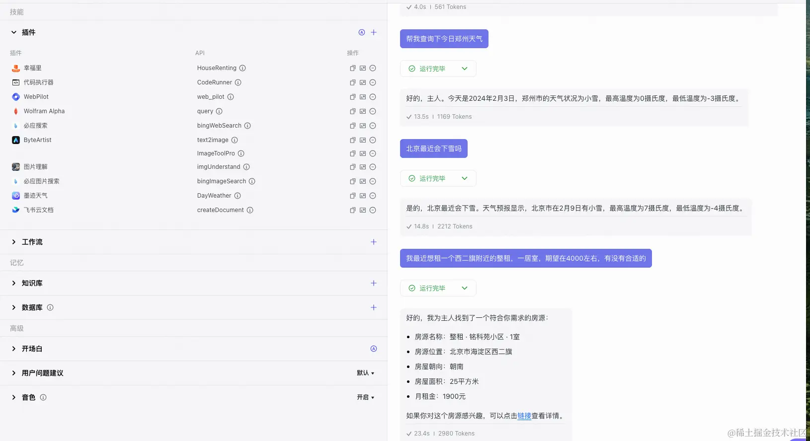Add a new plugin with the plus icon
The image size is (810, 441).
tap(374, 32)
